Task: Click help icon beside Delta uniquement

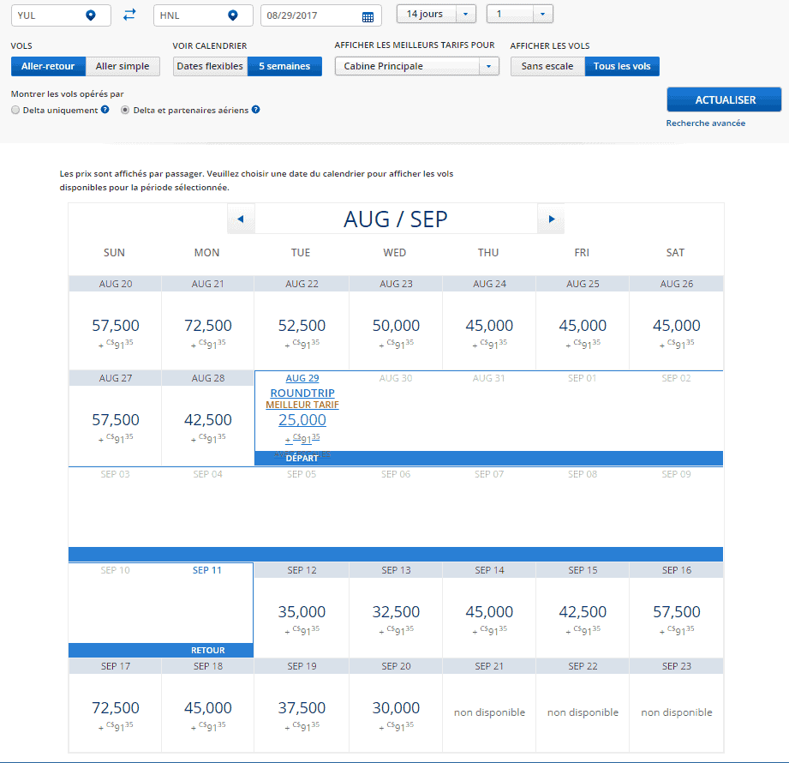Action: coord(105,110)
